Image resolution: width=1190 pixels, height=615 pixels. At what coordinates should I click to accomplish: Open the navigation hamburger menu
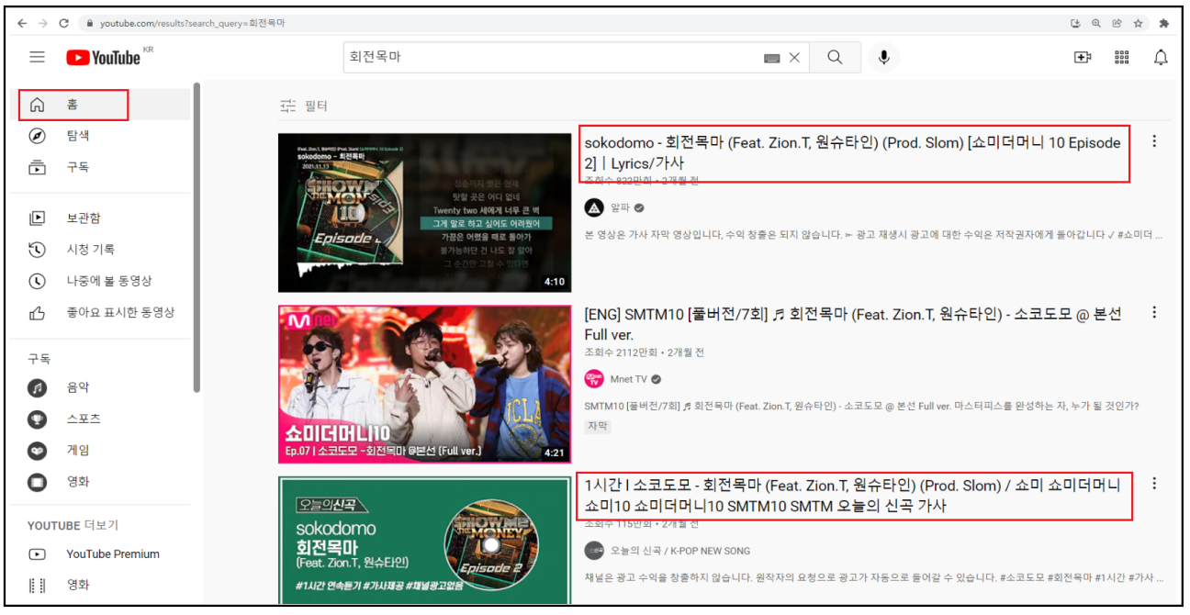[x=37, y=56]
